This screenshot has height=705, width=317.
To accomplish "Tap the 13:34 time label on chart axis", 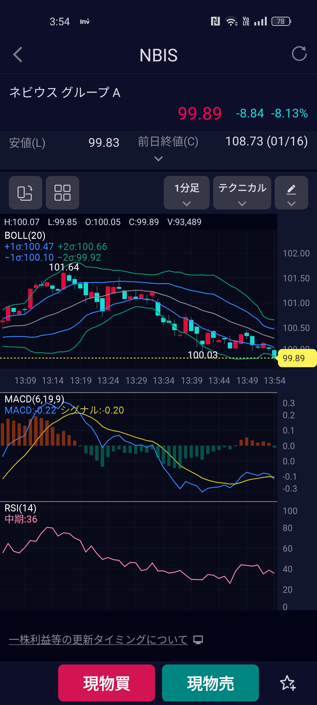I will (x=164, y=380).
